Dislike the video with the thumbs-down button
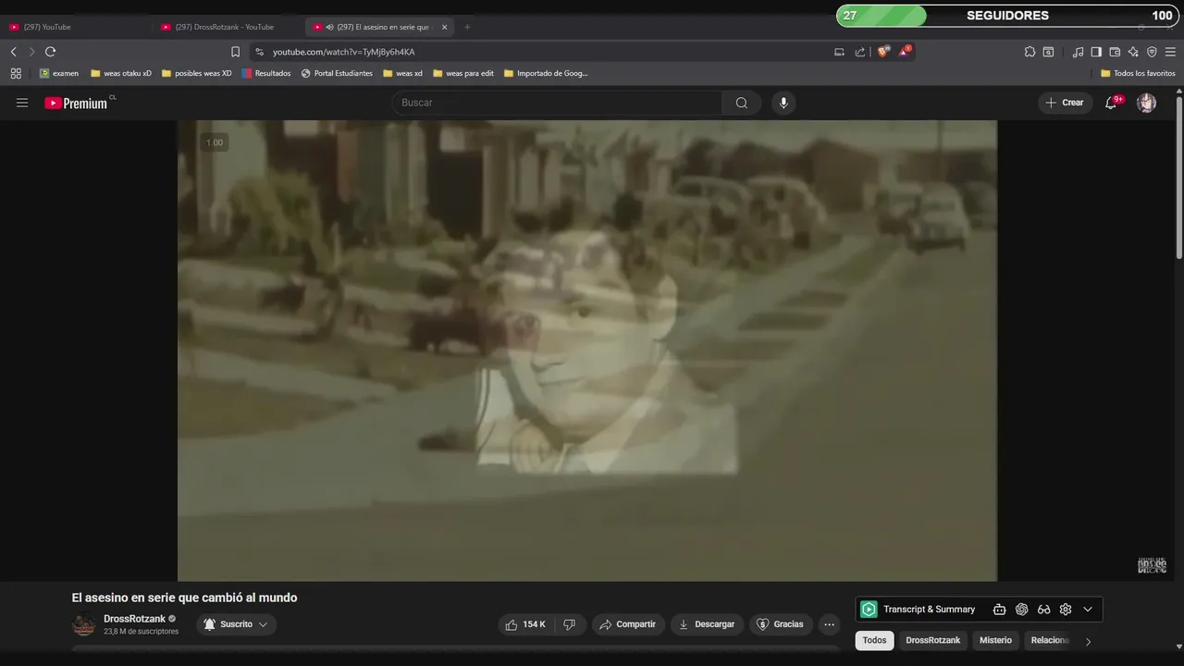The height and width of the screenshot is (666, 1184). point(569,624)
